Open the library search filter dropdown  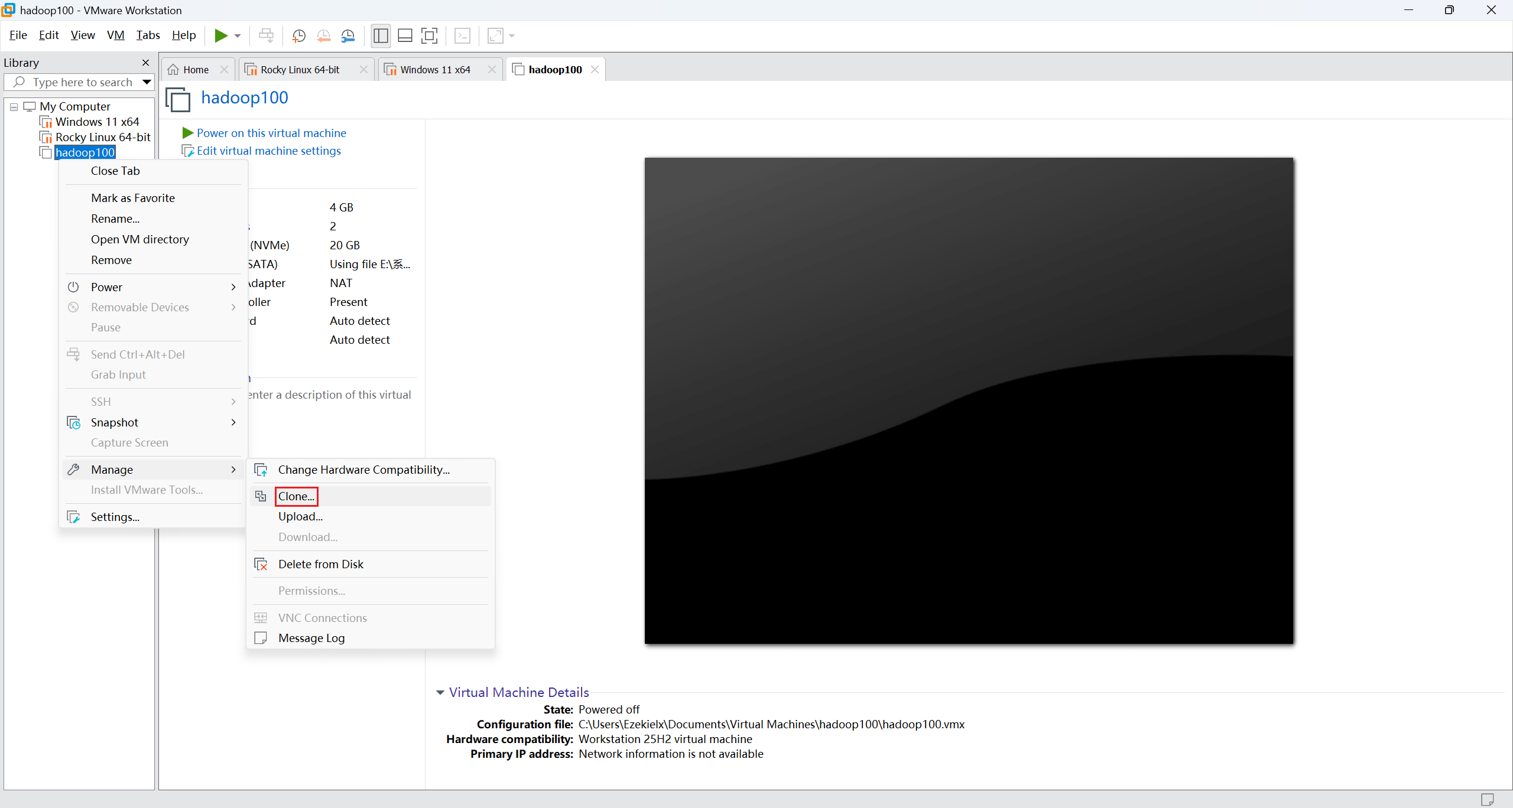point(147,82)
